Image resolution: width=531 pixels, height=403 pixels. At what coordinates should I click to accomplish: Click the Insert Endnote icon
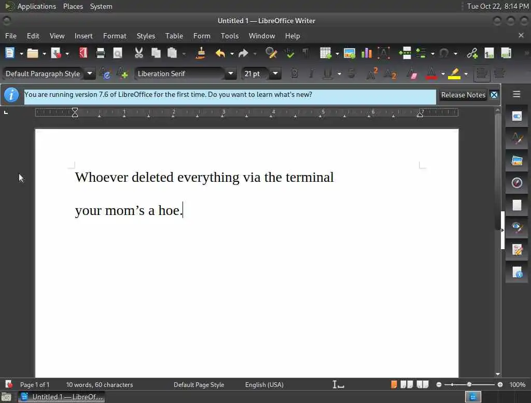(506, 53)
